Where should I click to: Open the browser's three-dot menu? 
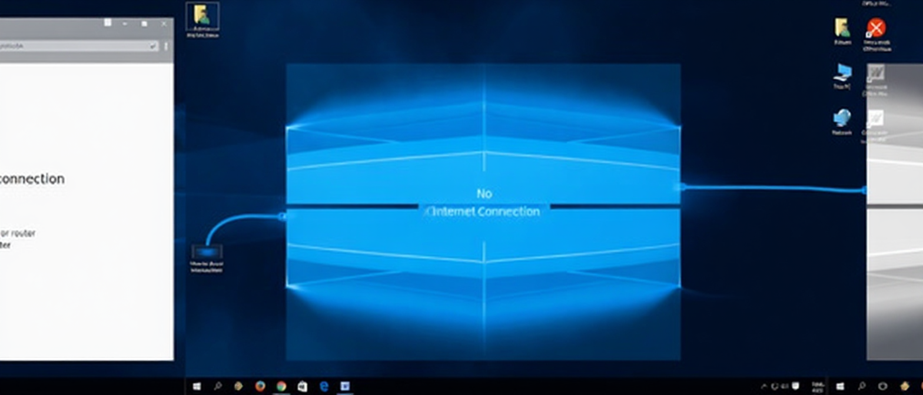click(166, 46)
